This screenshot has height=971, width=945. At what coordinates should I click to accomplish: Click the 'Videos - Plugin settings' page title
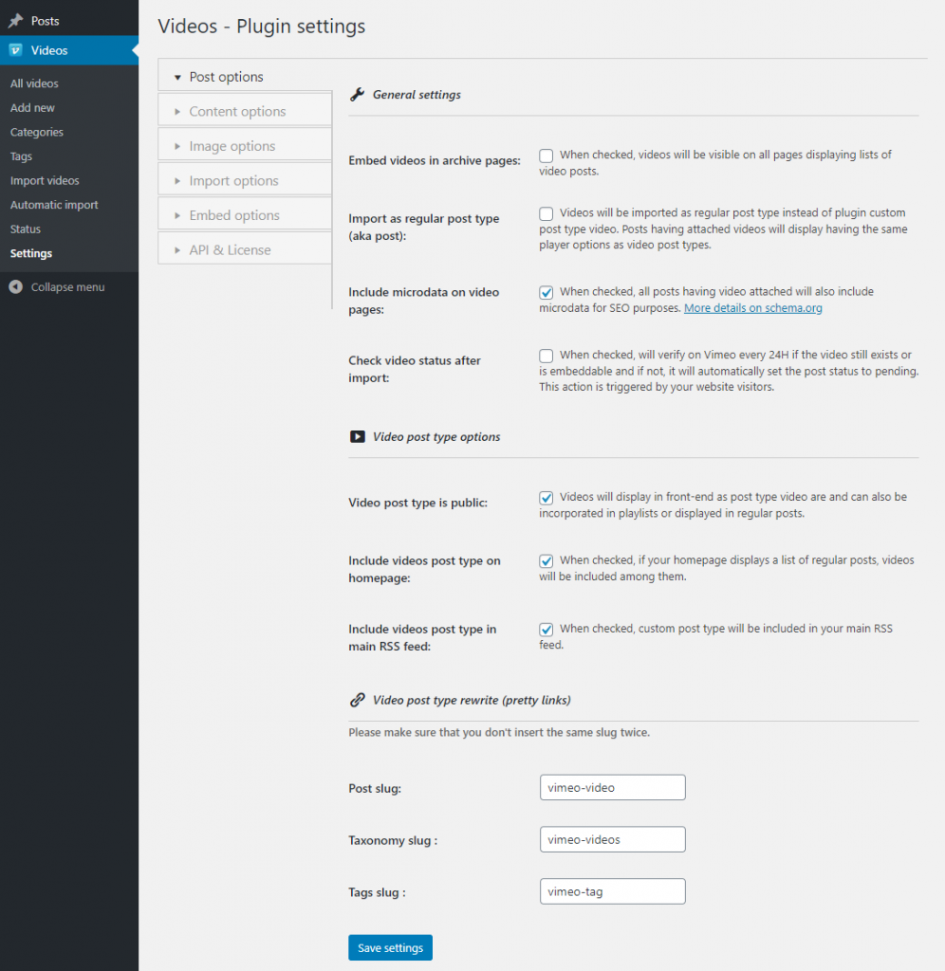pyautogui.click(x=262, y=26)
